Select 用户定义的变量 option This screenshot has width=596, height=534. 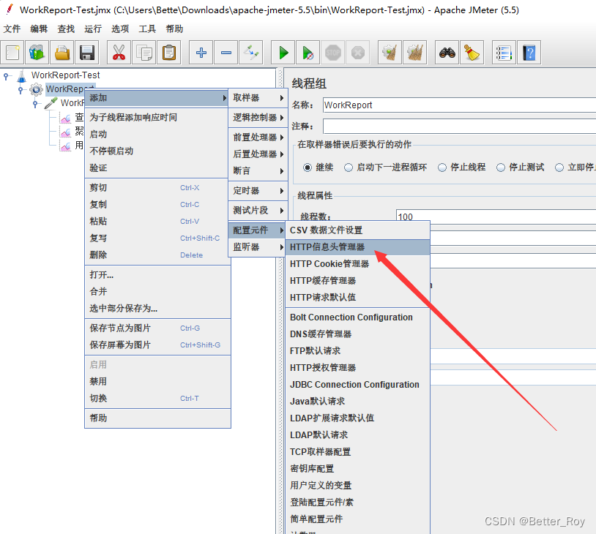point(358,486)
